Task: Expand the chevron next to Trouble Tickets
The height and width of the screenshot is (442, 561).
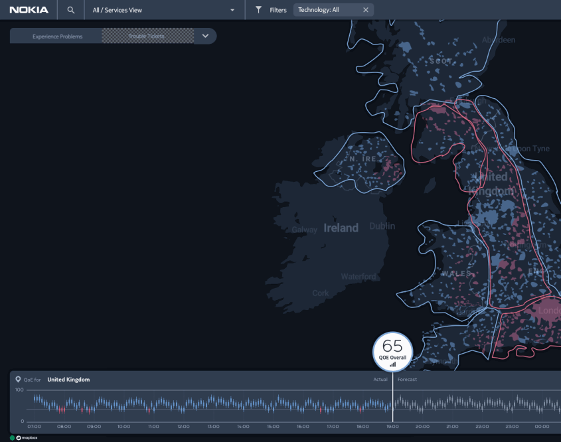Action: pyautogui.click(x=205, y=36)
